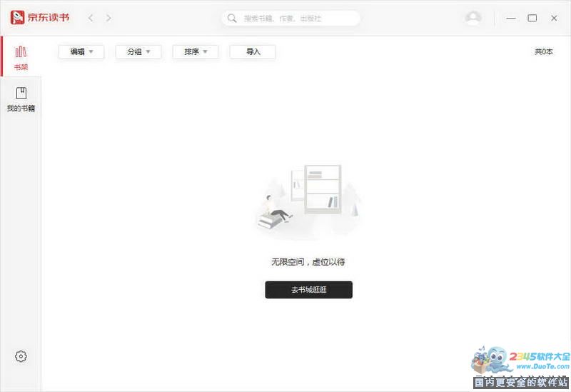The height and width of the screenshot is (392, 571).
Task: Go forward using the right arrow
Action: coord(108,18)
